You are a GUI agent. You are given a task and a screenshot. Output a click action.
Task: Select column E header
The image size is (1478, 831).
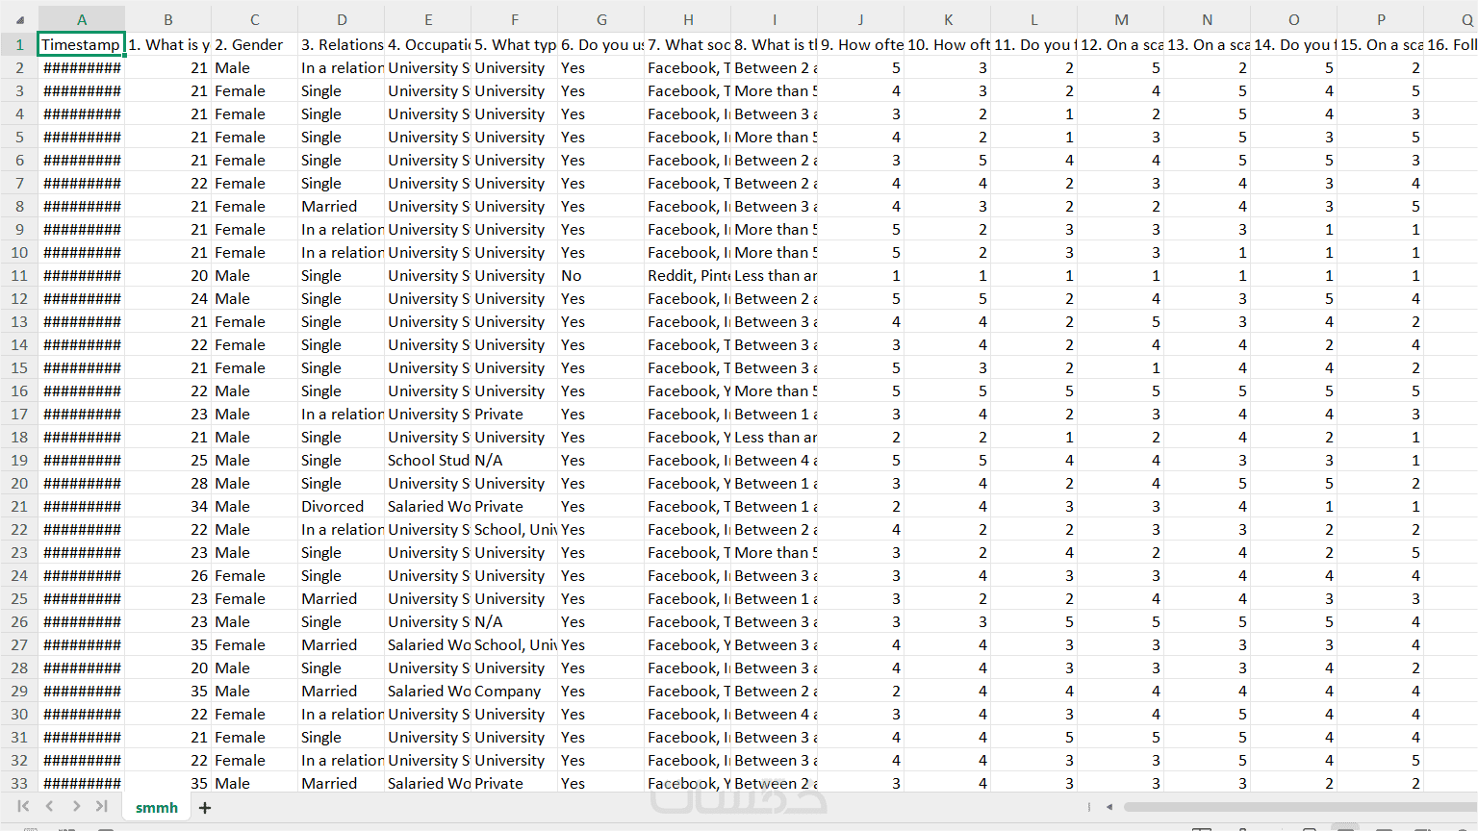click(428, 19)
